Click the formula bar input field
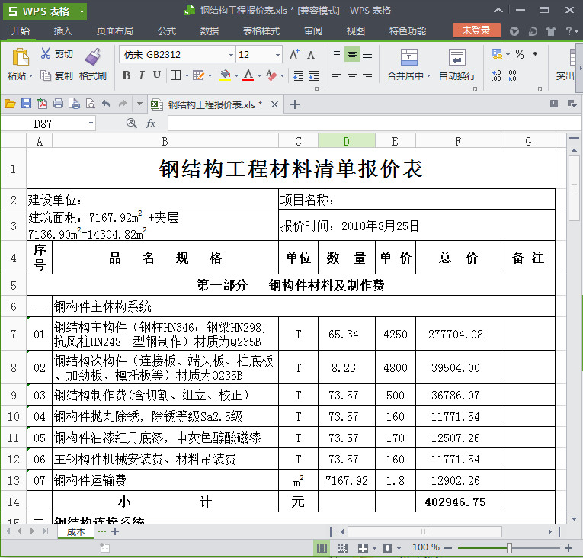The image size is (583, 558). 373,123
